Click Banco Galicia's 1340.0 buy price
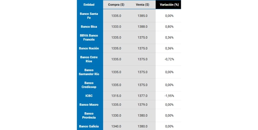Image resolution: width=258 pixels, height=130 pixels. tap(116, 126)
